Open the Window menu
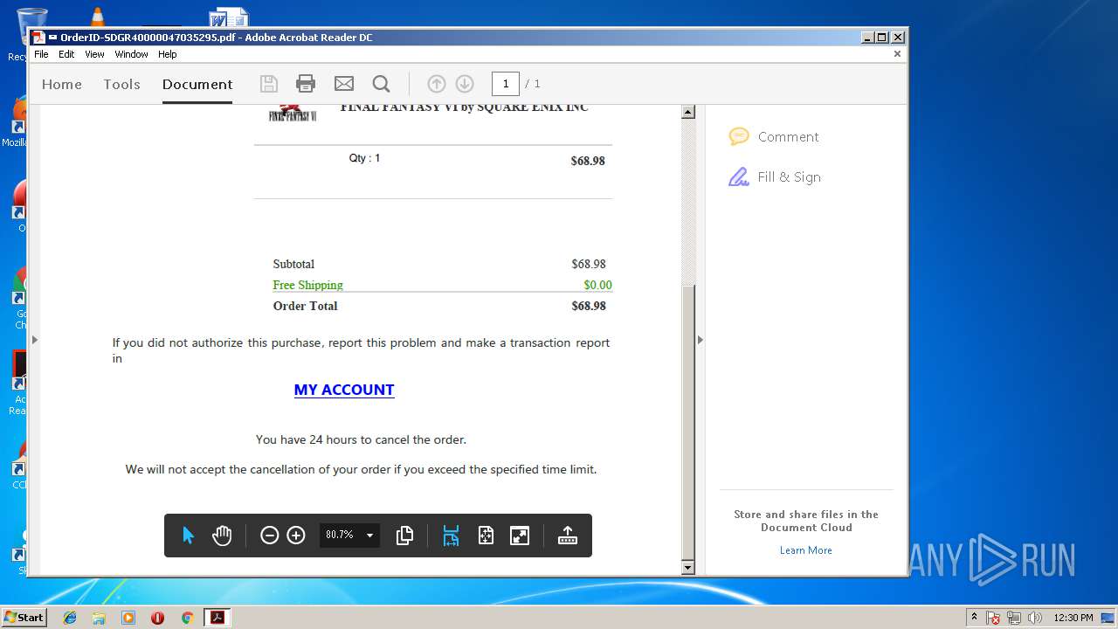Screen dimensions: 1118x629 [x=131, y=54]
